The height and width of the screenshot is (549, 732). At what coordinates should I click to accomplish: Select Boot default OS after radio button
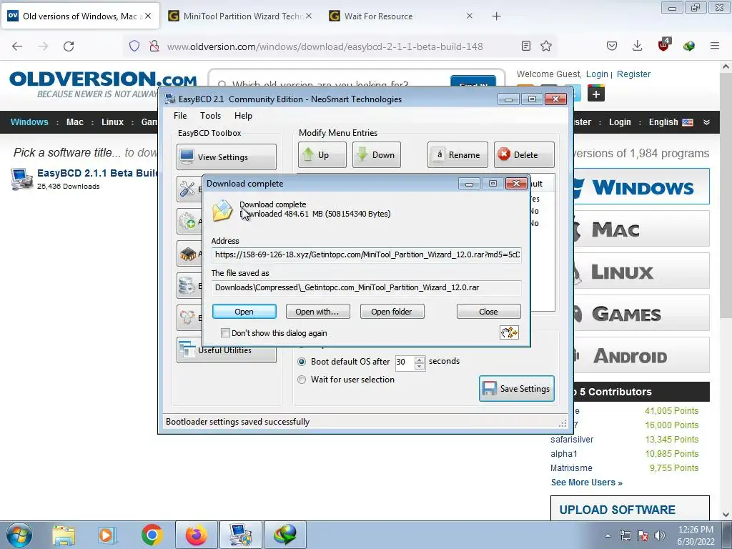(302, 362)
